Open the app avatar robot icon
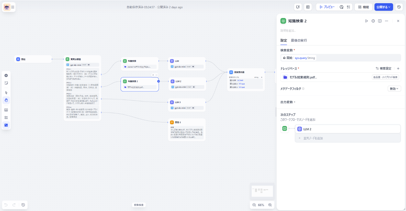This screenshot has height=211, width=406. tap(7, 7)
